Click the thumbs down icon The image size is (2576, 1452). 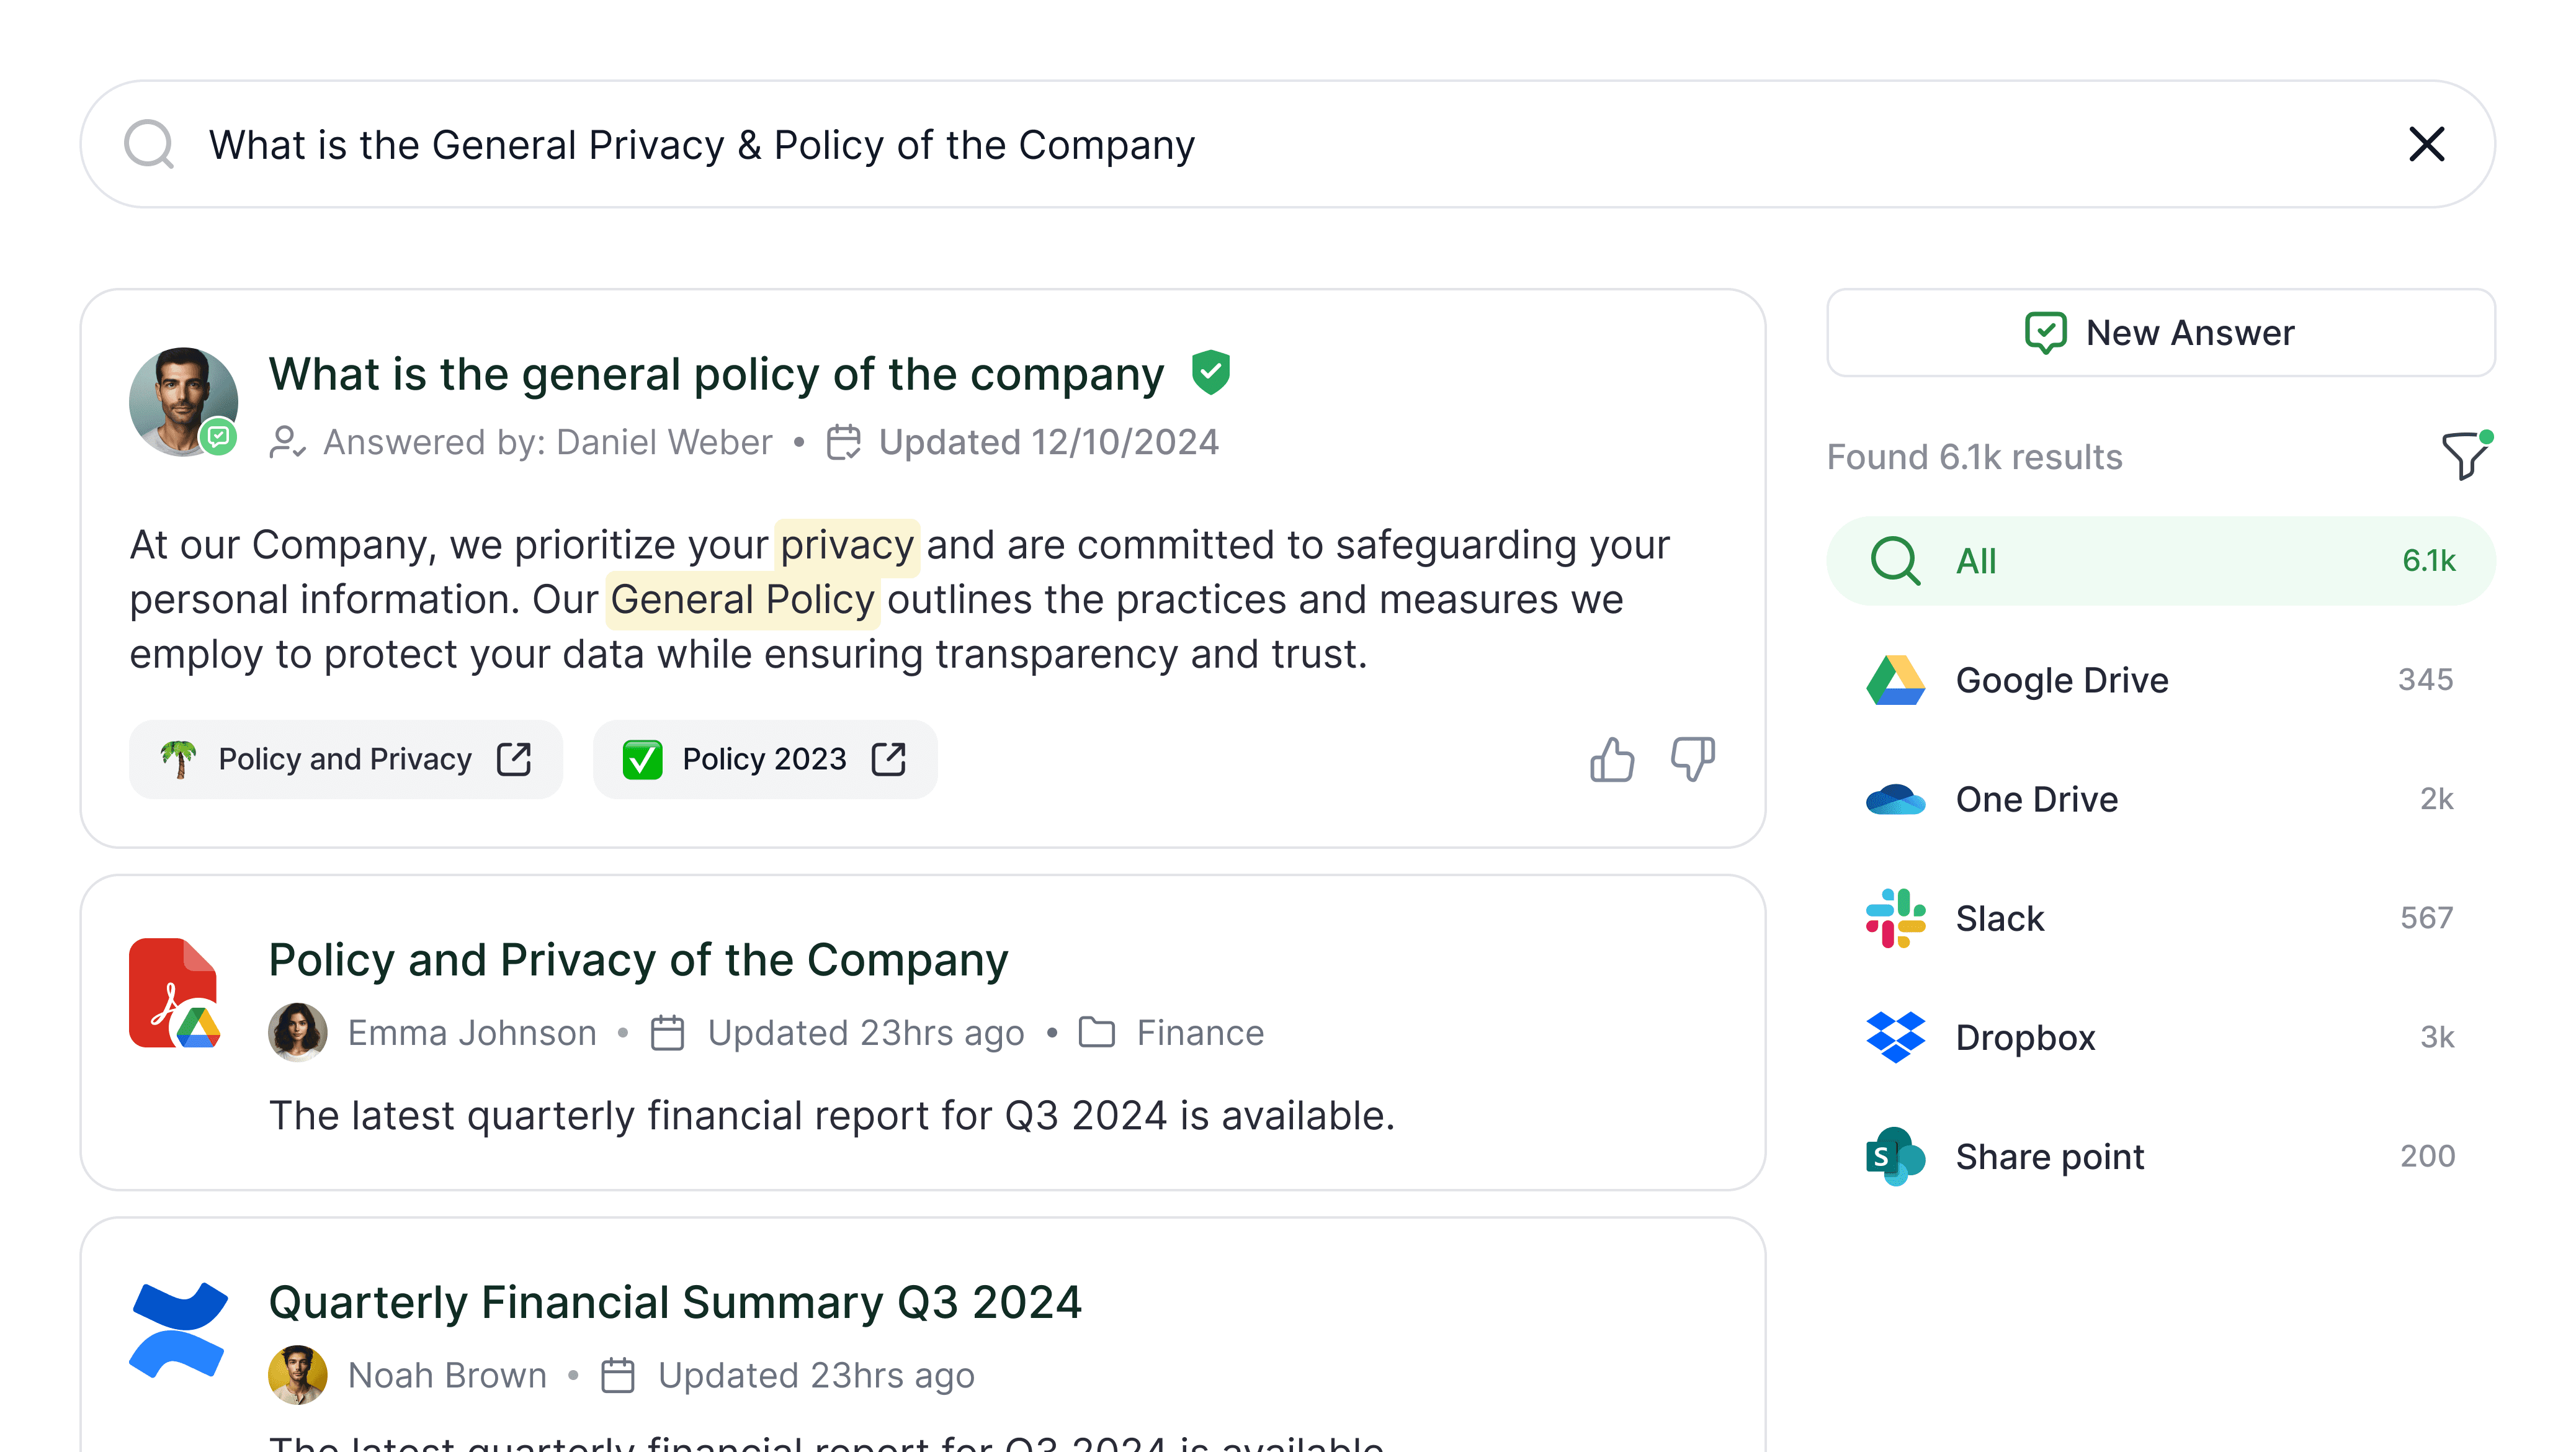pyautogui.click(x=1692, y=760)
